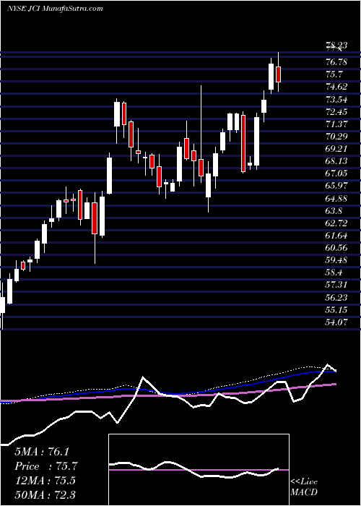The width and height of the screenshot is (361, 506).
Task: Click the 75.7 price axis label
Action: click(334, 74)
